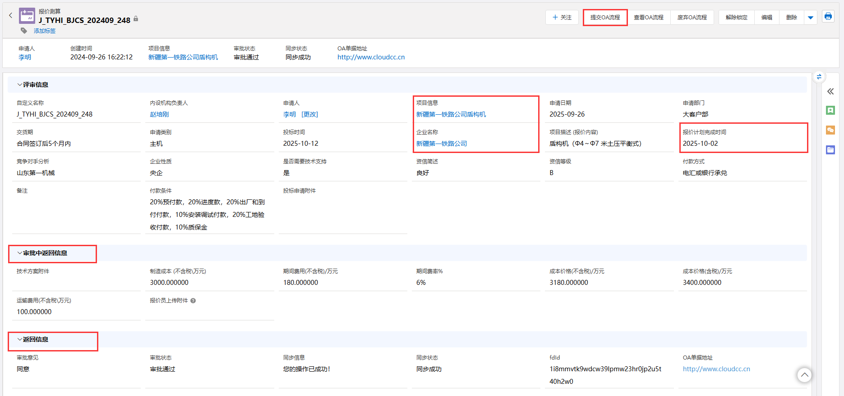Go back using the left arrow icon

click(11, 16)
